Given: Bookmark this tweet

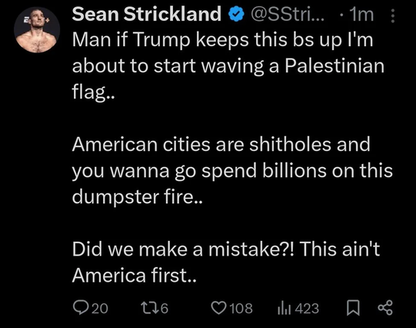Looking at the screenshot, I should point(353,307).
